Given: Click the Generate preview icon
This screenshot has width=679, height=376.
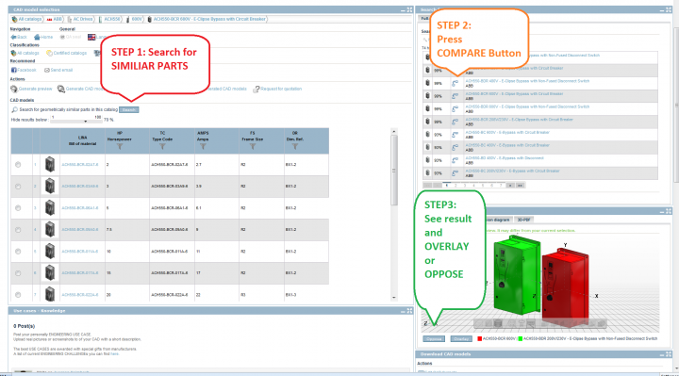Looking at the screenshot, I should pos(14,89).
